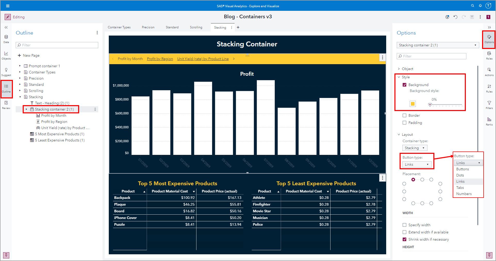Open the Objects pane icon
The width and height of the screenshot is (496, 261).
click(6, 55)
